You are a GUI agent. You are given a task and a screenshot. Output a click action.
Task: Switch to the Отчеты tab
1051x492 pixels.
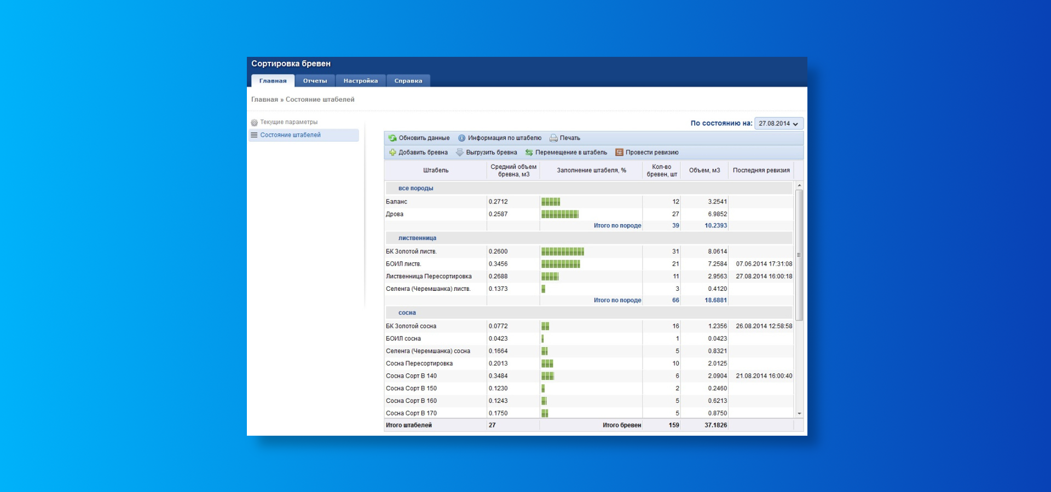315,81
